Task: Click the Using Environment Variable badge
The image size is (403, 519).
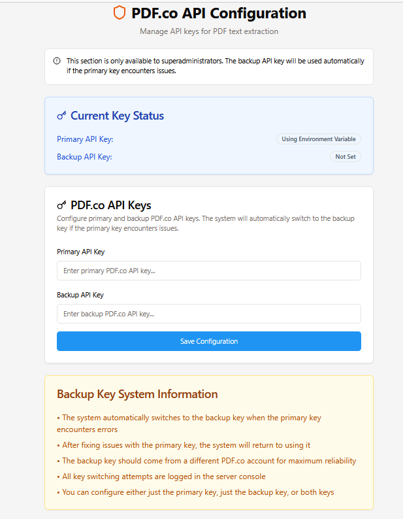Action: pos(318,139)
